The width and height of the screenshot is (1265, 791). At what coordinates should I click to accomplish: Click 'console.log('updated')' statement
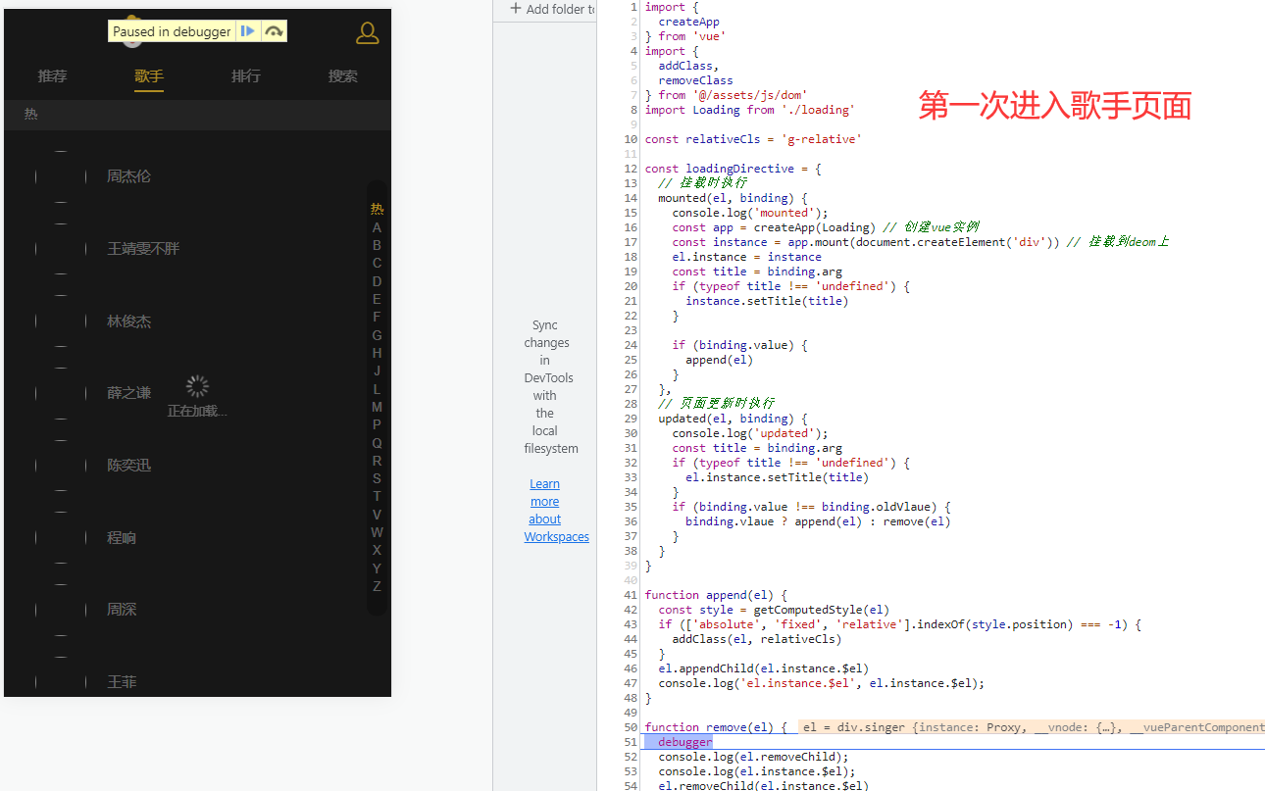[750, 433]
